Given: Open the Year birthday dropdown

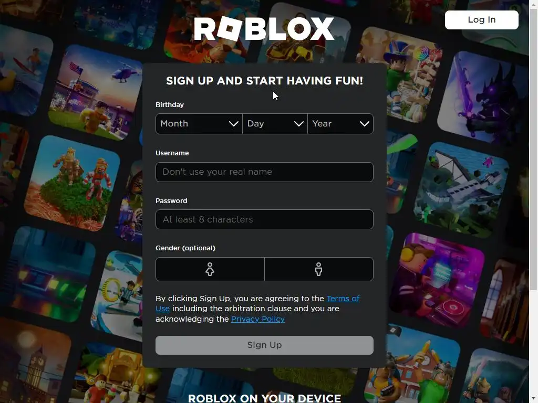Looking at the screenshot, I should (x=340, y=124).
